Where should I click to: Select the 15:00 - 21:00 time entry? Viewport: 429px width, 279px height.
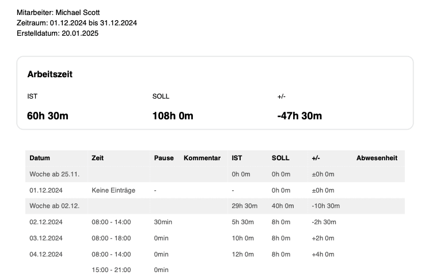tap(111, 270)
